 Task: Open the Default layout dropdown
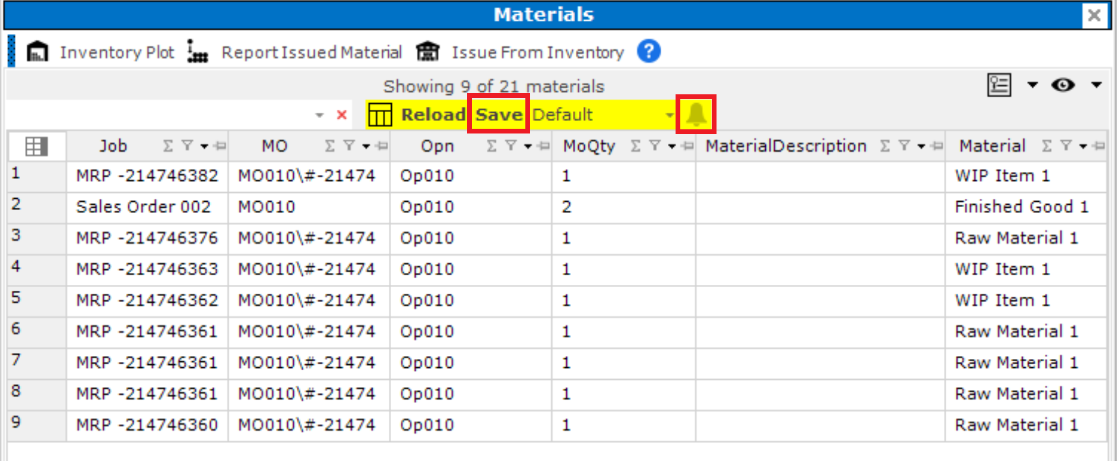pyautogui.click(x=669, y=115)
